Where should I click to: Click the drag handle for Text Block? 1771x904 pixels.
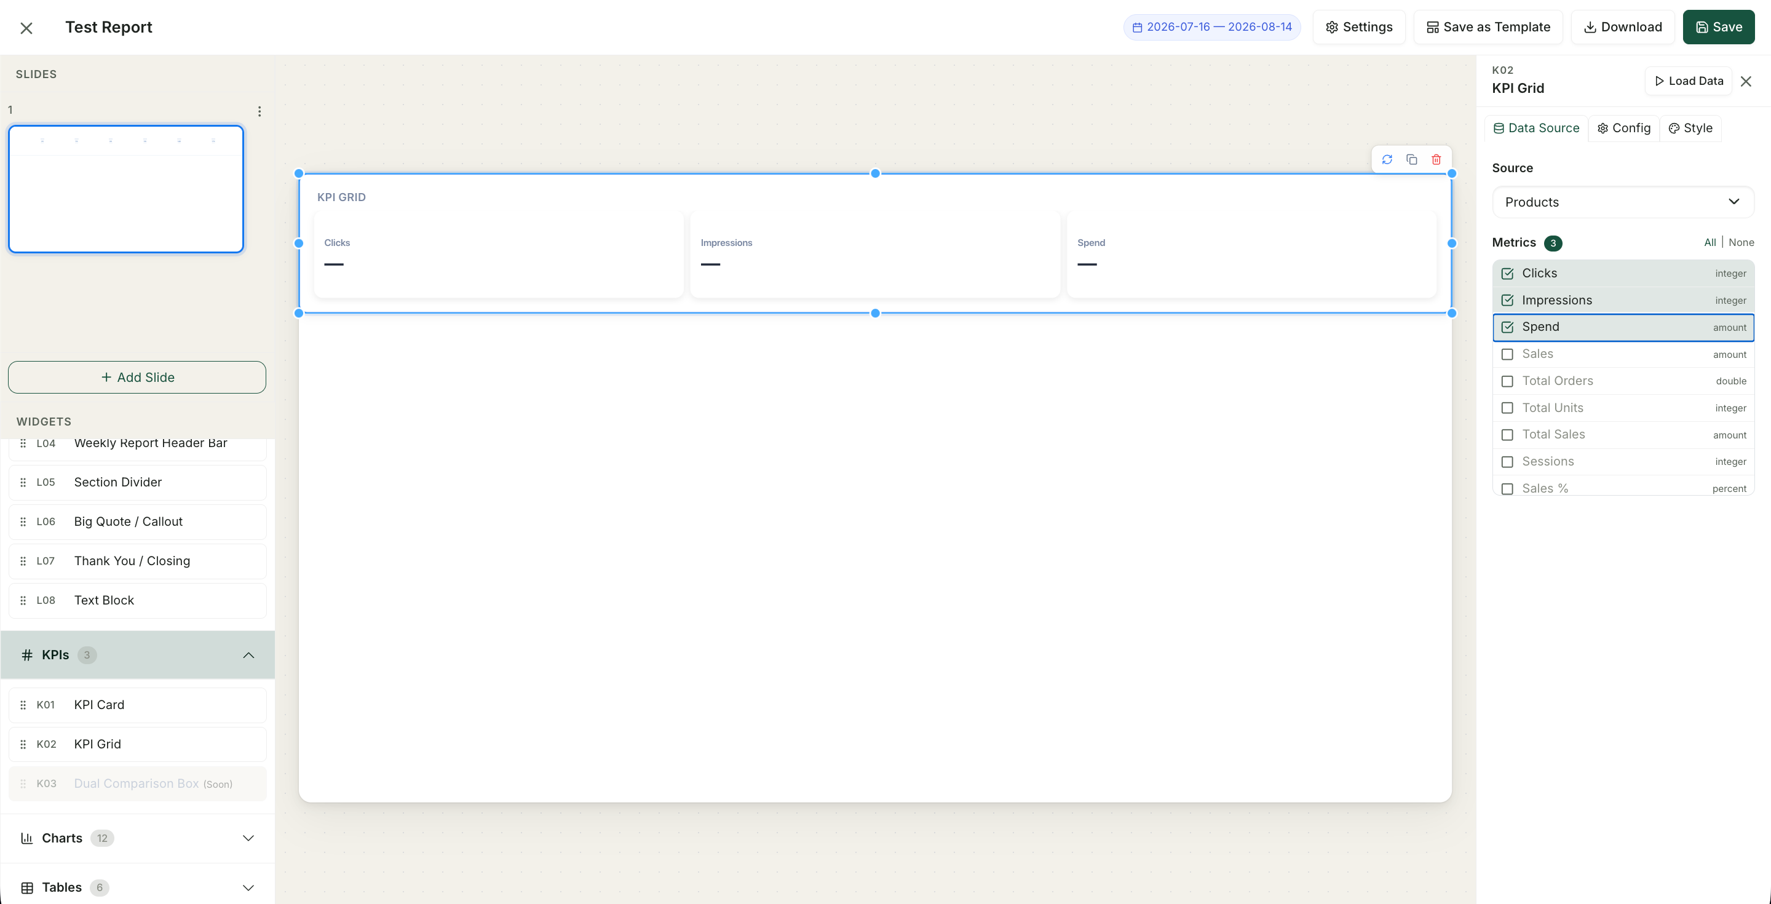23,600
